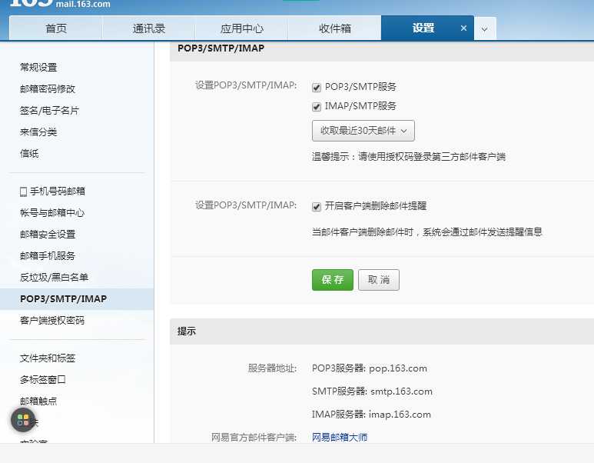
Task: Click the 提示 section header
Action: coord(187,331)
